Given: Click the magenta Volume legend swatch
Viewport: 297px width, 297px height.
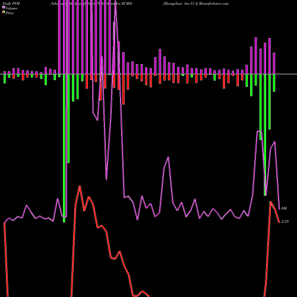Looking at the screenshot, I should (x=4, y=8).
